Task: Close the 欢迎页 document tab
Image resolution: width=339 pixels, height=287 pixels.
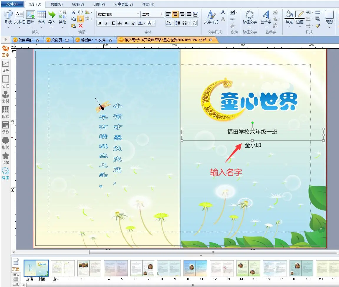Action: click(67, 40)
